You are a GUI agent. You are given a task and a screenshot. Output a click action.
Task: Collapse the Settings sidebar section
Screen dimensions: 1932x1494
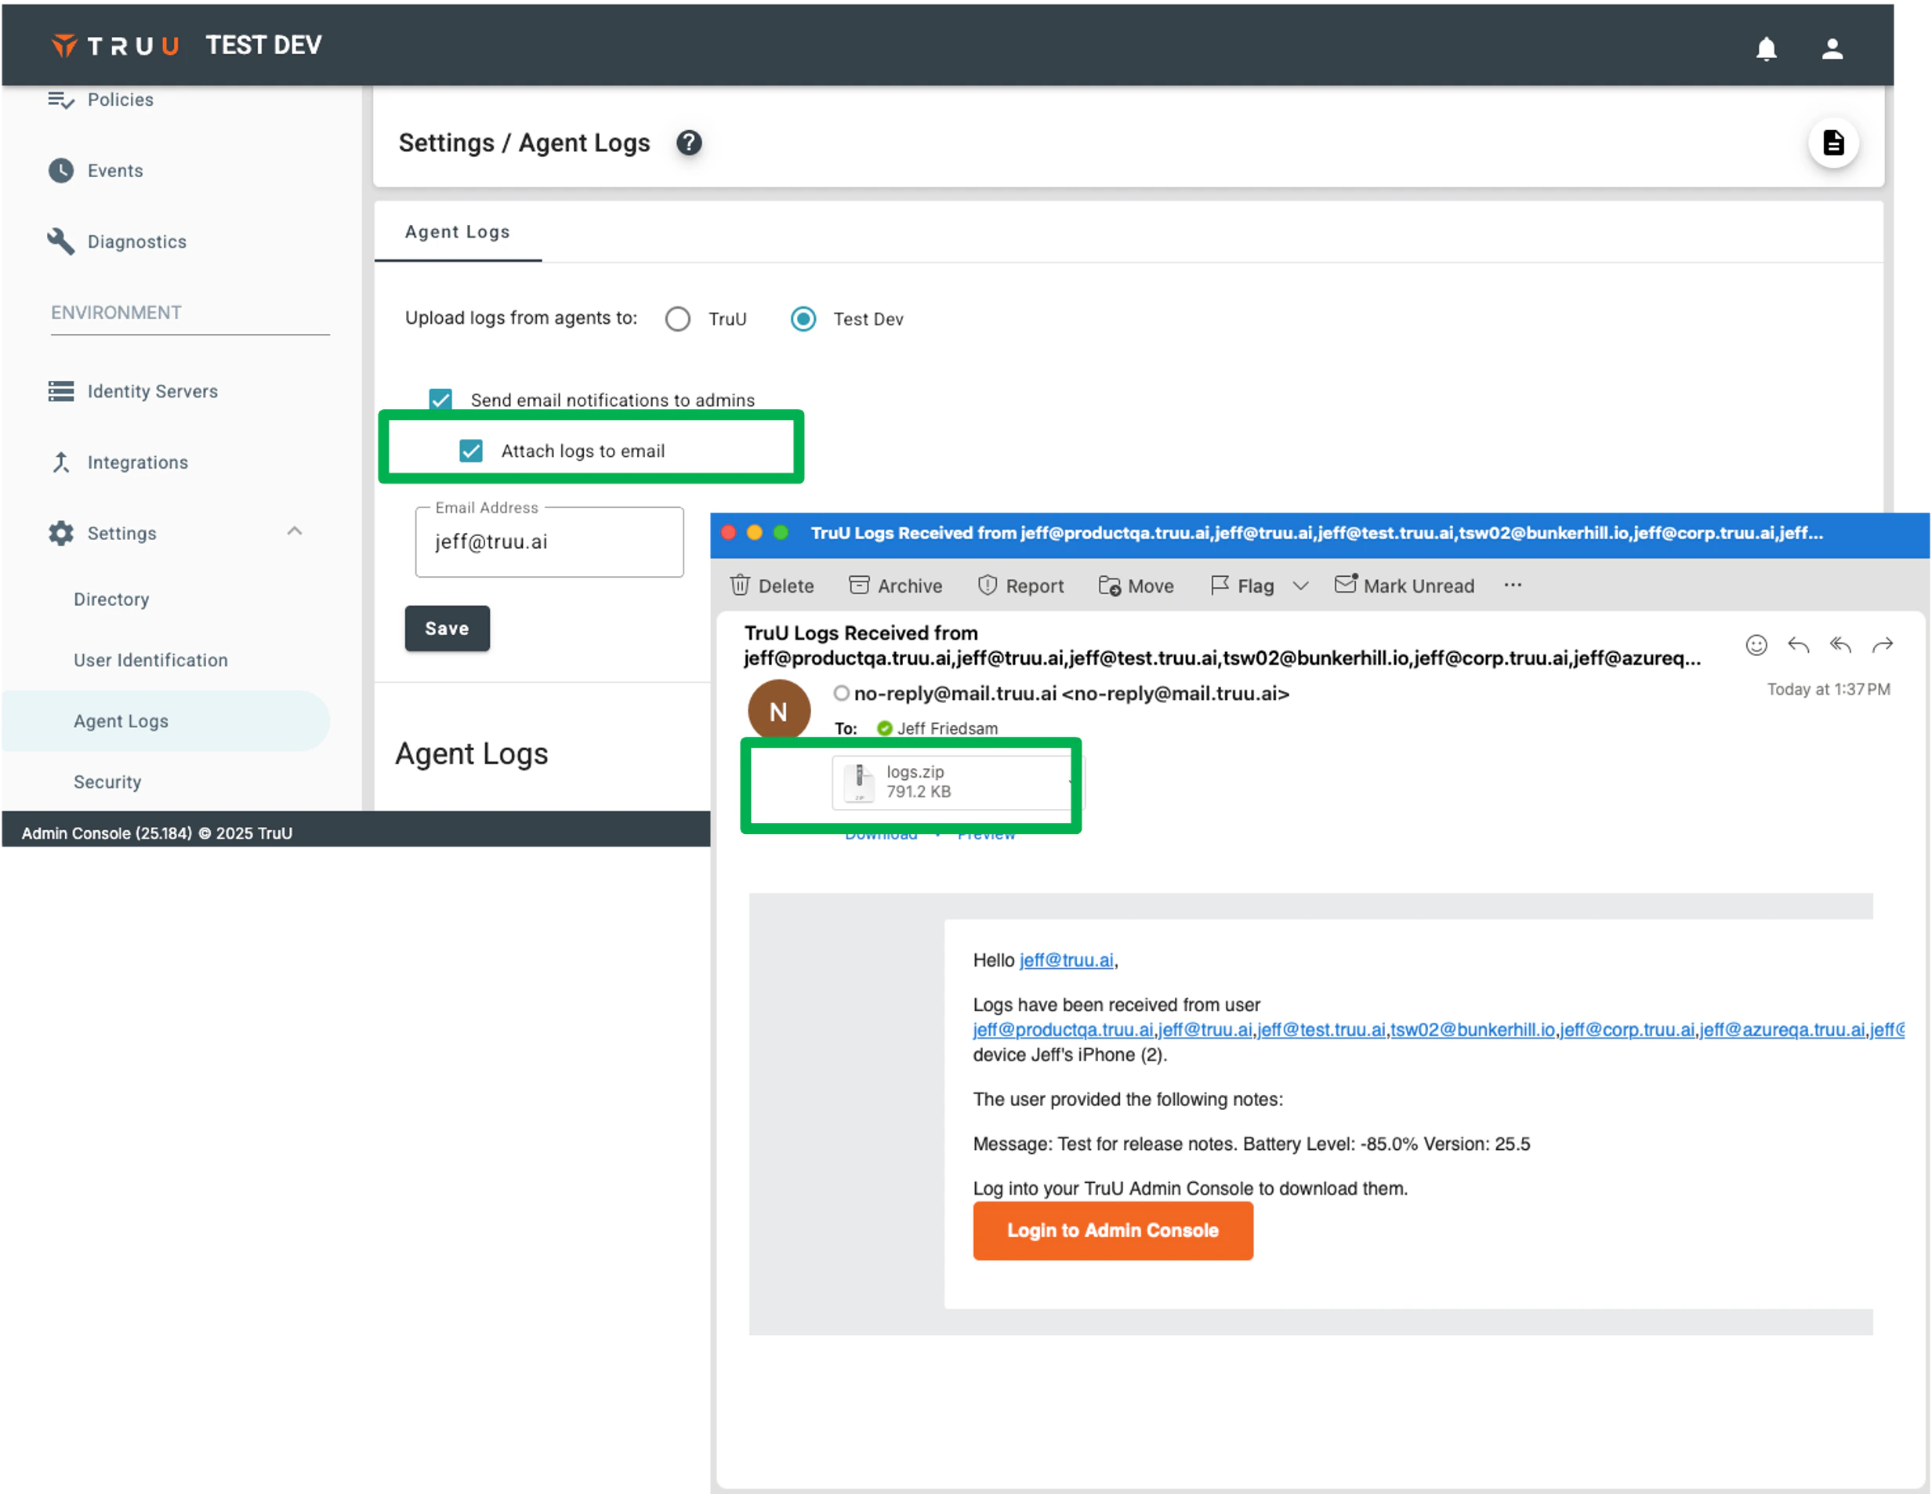tap(295, 531)
